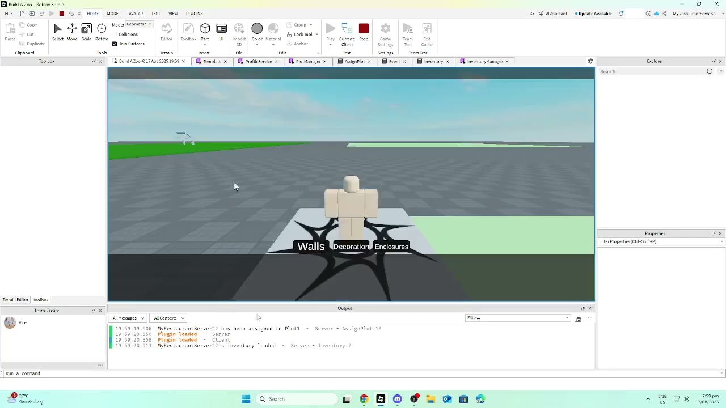Switch to the PLUGINS ribbon tab

click(195, 14)
